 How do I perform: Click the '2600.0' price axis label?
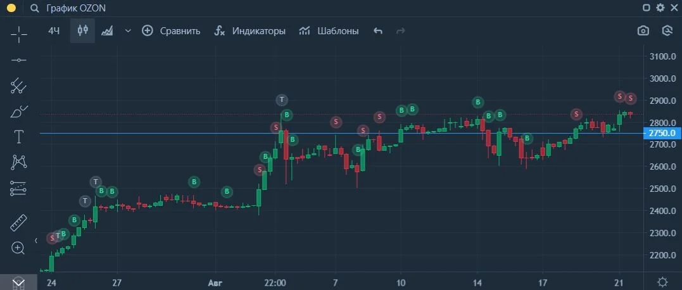[662, 167]
